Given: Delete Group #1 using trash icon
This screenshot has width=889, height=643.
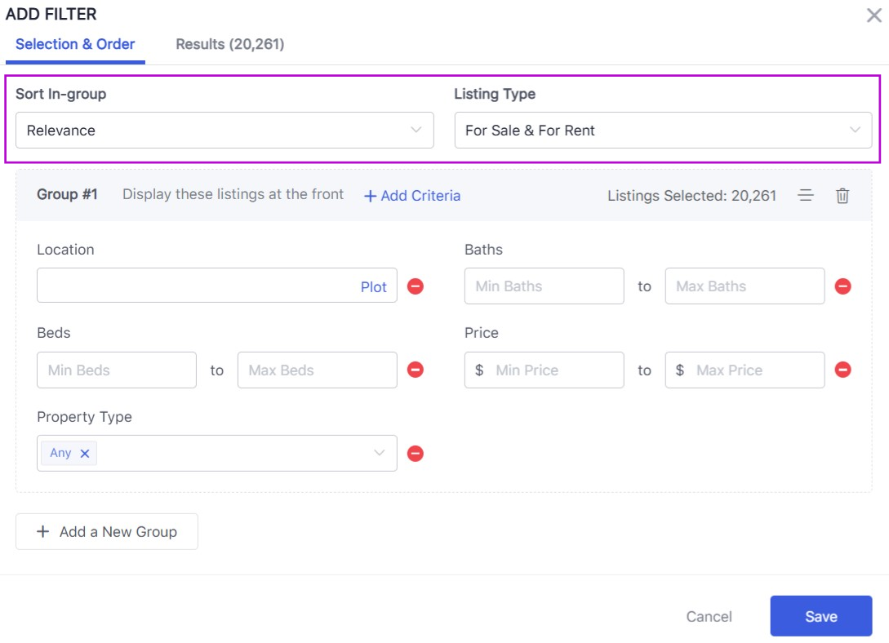Looking at the screenshot, I should (x=842, y=196).
